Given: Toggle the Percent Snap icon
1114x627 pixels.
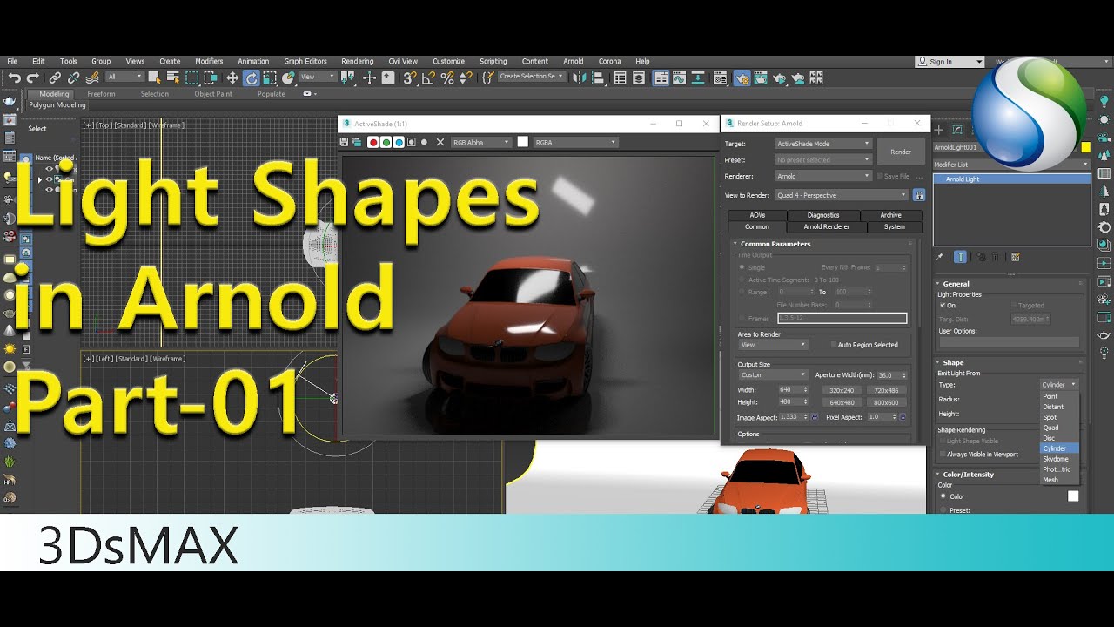Looking at the screenshot, I should pos(447,78).
